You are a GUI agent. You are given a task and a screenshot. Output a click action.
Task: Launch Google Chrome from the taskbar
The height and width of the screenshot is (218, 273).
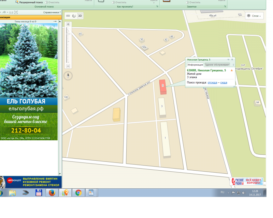(78, 193)
